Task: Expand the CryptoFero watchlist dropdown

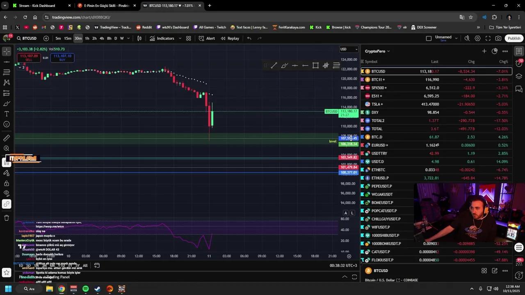Action: pyautogui.click(x=388, y=51)
